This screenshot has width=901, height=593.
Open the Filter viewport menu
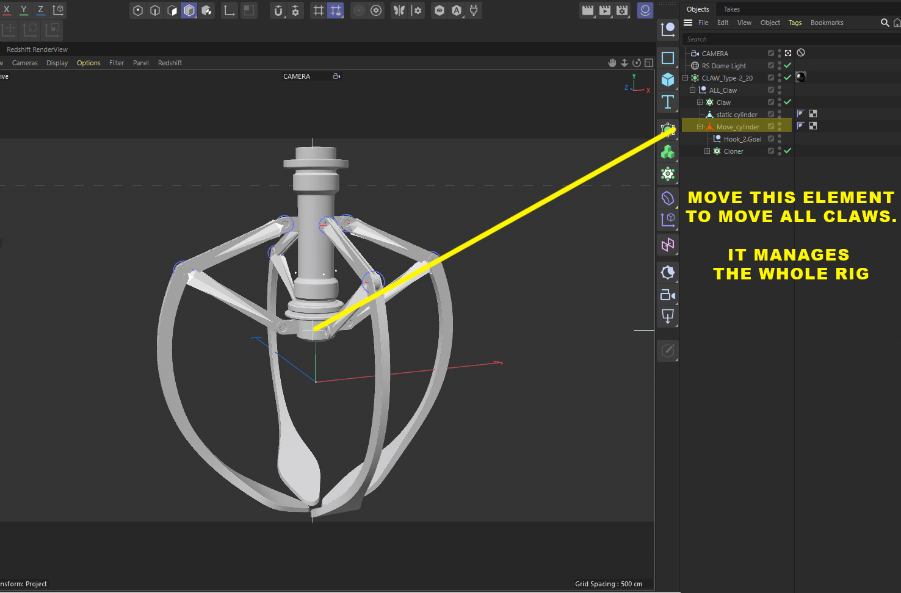[x=117, y=63]
